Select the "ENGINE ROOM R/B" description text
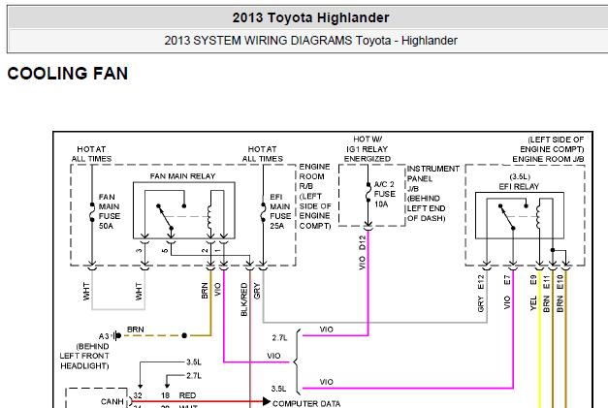The height and width of the screenshot is (408, 608). pos(315,196)
